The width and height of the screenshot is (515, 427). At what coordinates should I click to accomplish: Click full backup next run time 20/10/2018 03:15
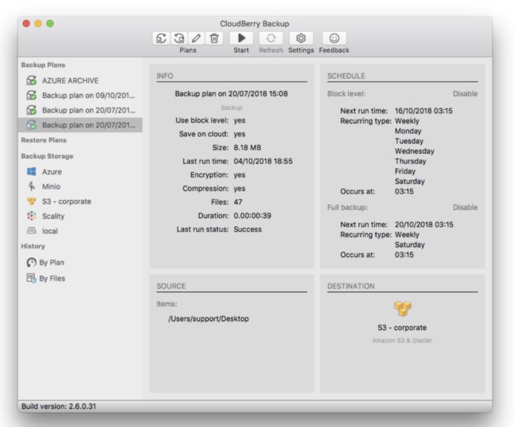point(424,225)
